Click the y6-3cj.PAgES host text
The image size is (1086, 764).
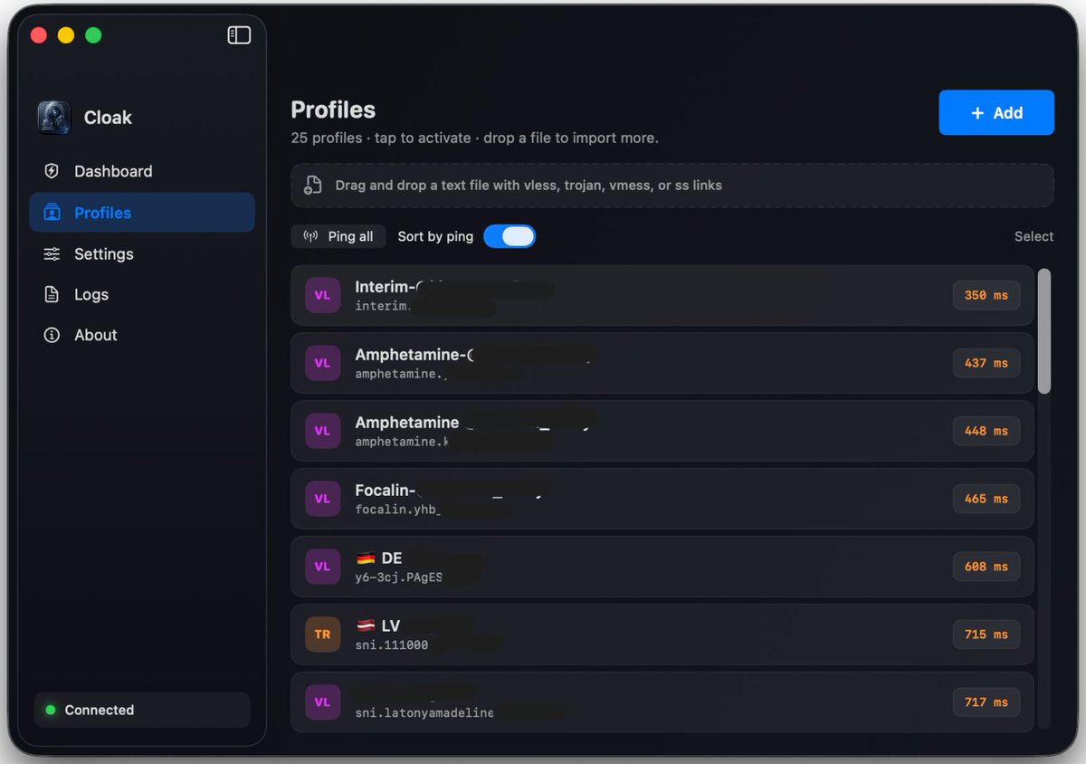[x=399, y=578]
